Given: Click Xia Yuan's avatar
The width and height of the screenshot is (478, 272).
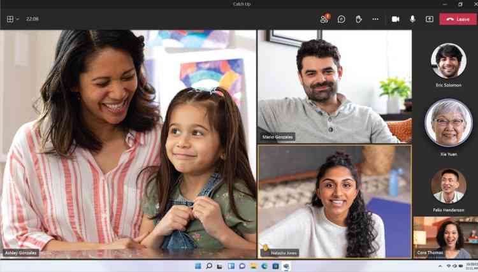Looking at the screenshot, I should pyautogui.click(x=449, y=123).
